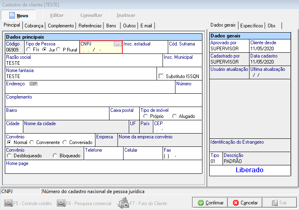Open the Obs tab
This screenshot has width=299, height=210.
coord(272,25)
